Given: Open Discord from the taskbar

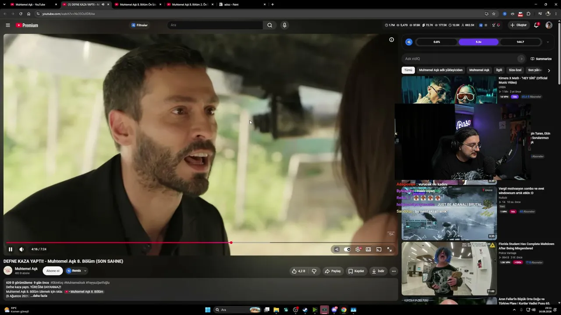Looking at the screenshot, I should point(334,310).
